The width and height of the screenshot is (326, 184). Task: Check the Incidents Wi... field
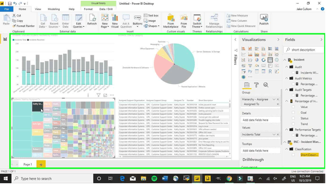coord(293,73)
